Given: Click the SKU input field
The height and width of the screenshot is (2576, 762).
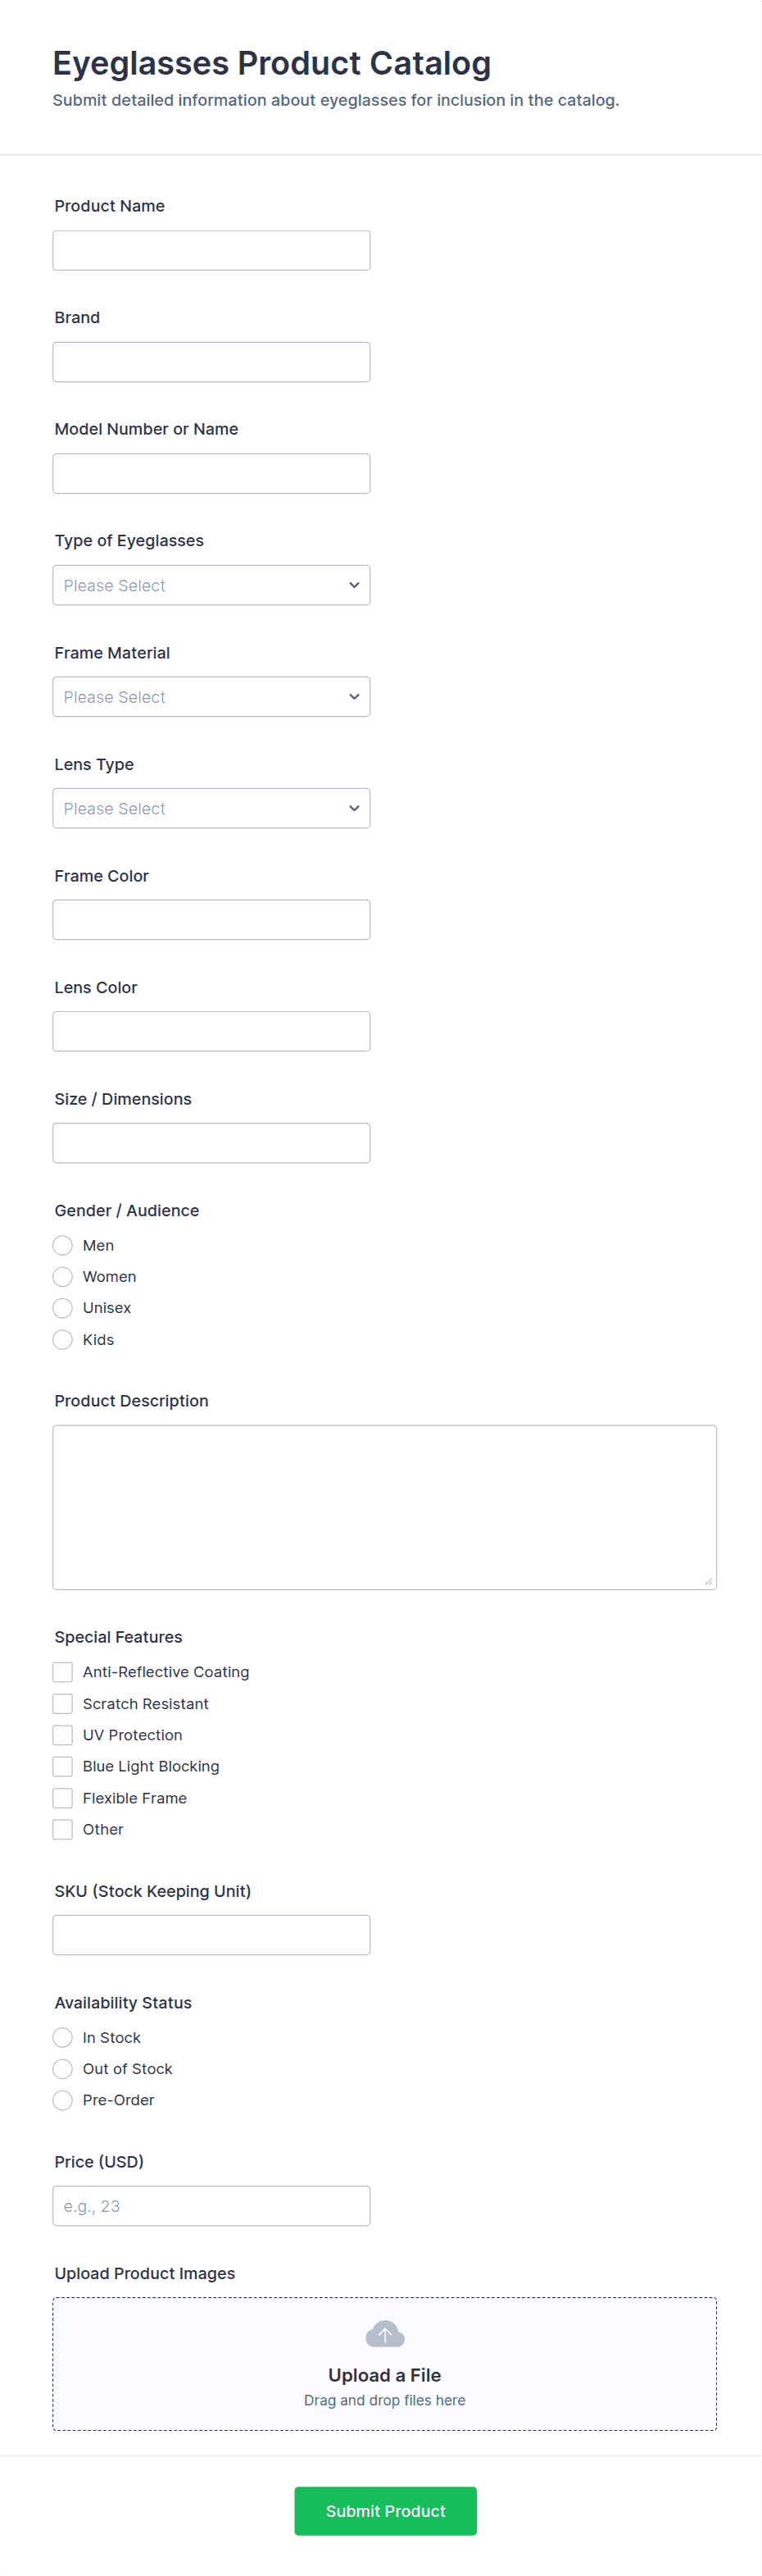Looking at the screenshot, I should (211, 1935).
